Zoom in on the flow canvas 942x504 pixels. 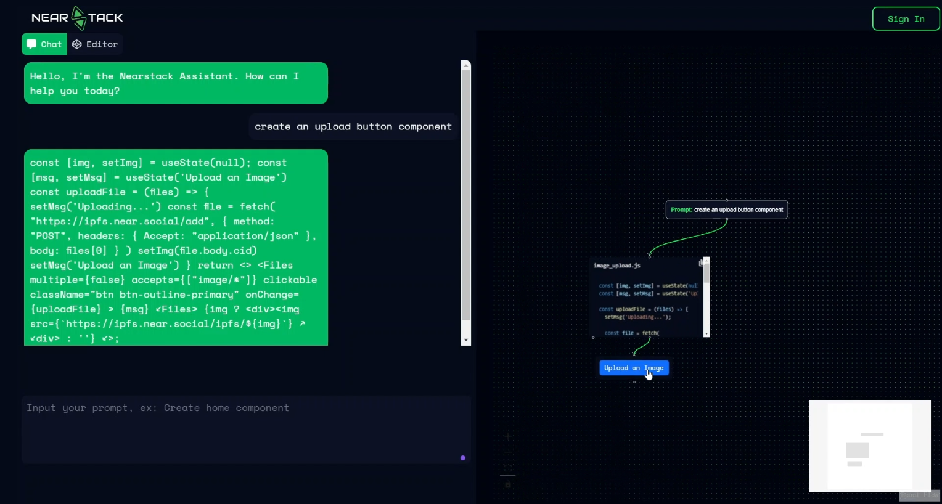507,436
